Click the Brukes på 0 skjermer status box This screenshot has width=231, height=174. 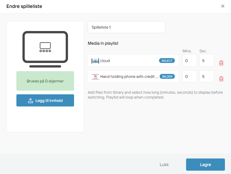(x=45, y=81)
